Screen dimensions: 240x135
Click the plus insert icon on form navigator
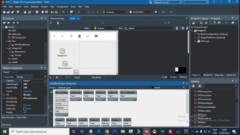(71, 36)
